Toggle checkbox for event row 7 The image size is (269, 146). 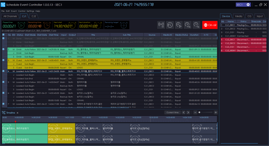(3, 104)
